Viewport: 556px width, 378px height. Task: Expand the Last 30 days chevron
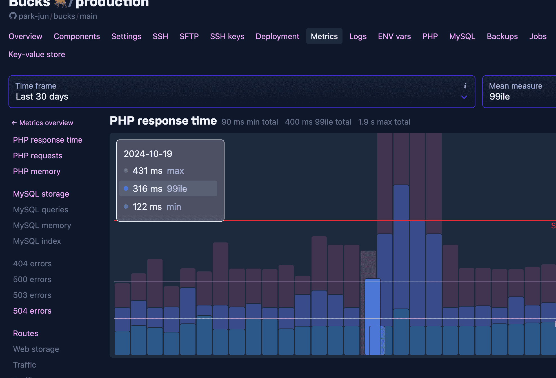pos(464,97)
